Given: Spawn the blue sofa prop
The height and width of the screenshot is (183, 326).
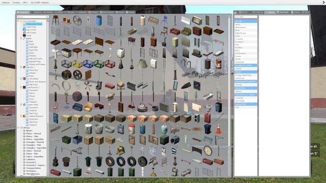Looking at the screenshot, I should point(77,107).
